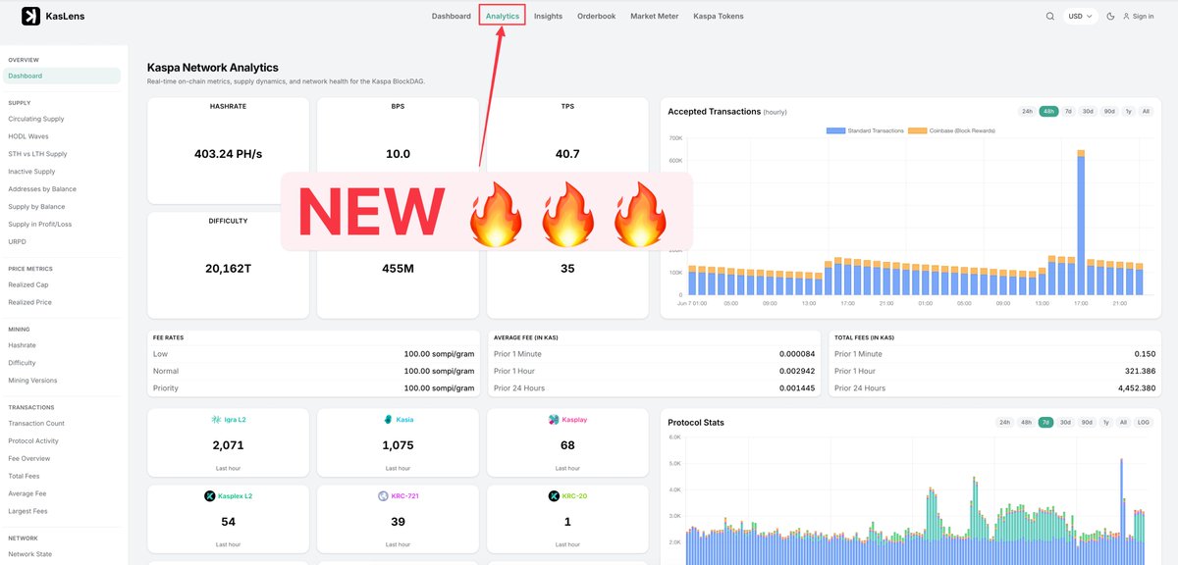This screenshot has width=1178, height=565.
Task: Open the Orderbook nav tab
Action: click(597, 16)
